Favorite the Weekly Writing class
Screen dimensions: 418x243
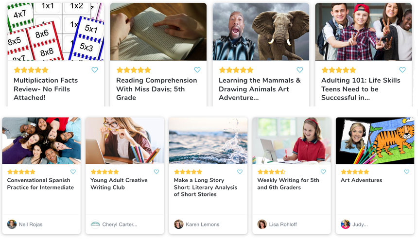(x=323, y=172)
